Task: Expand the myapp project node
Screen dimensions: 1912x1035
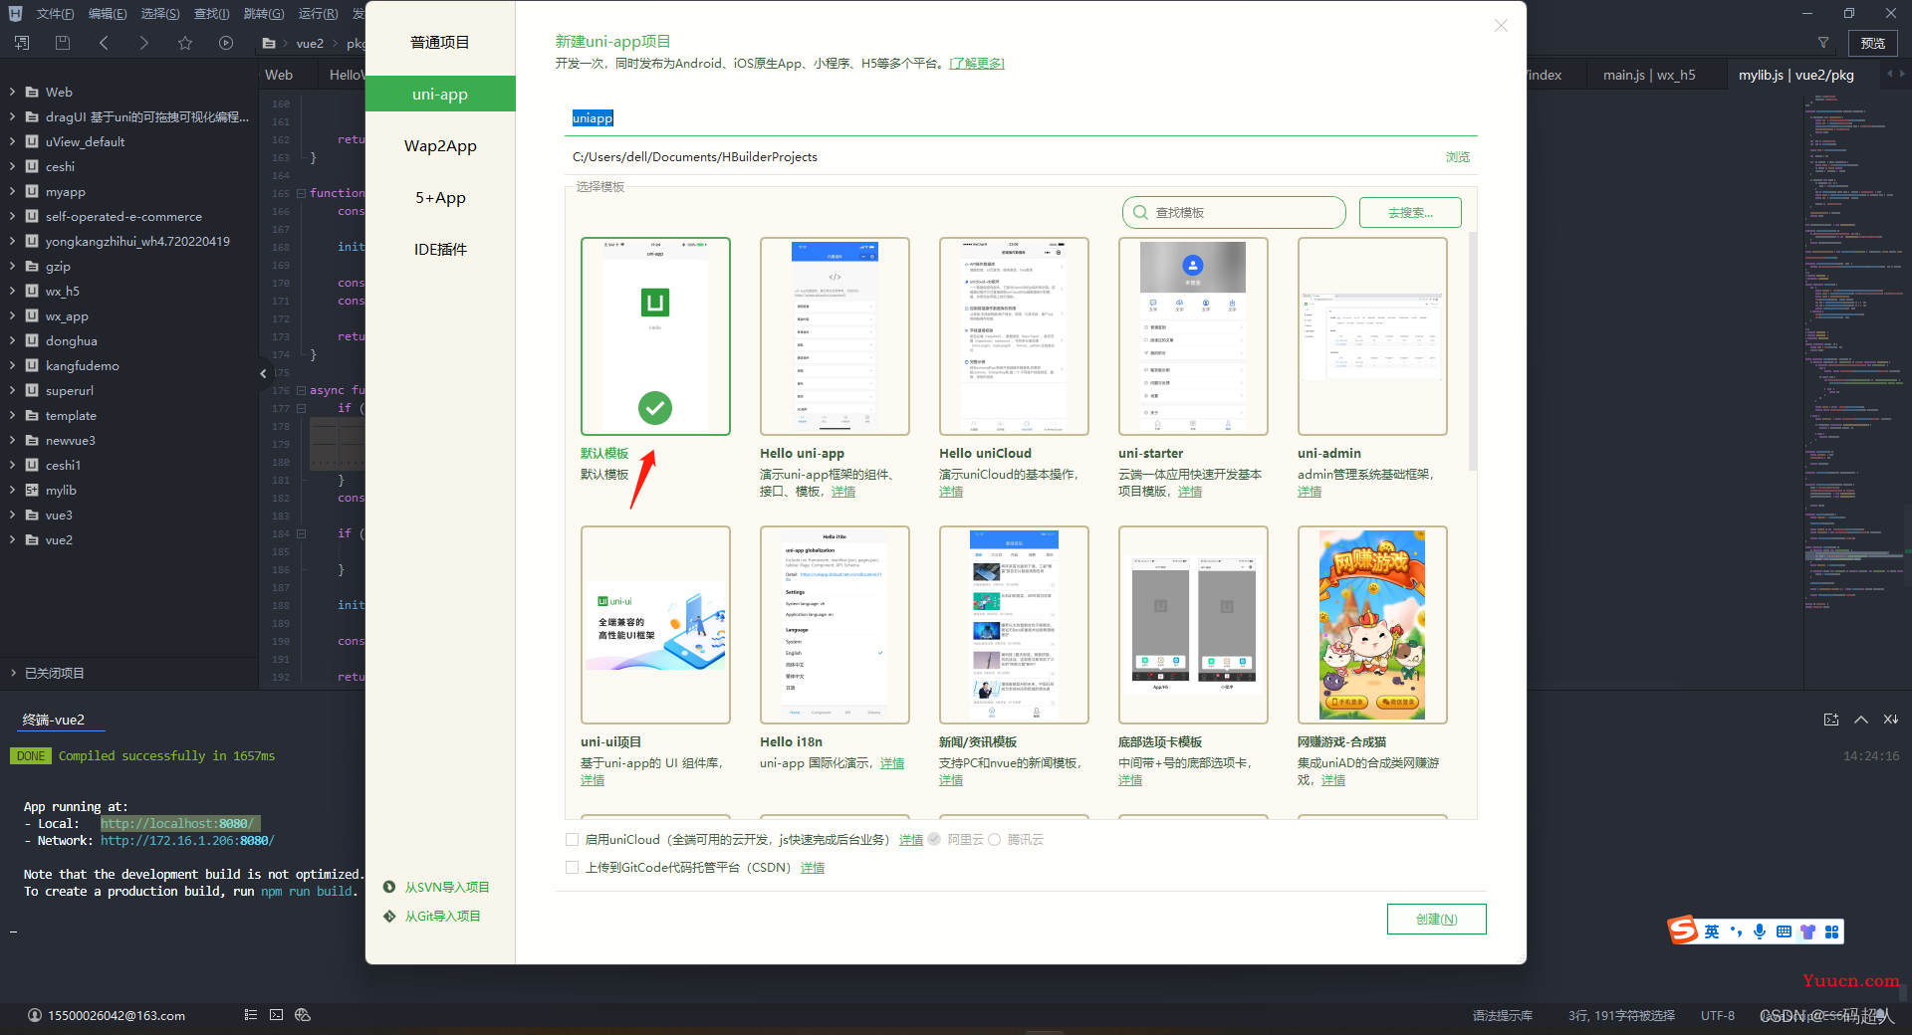Action: [12, 191]
